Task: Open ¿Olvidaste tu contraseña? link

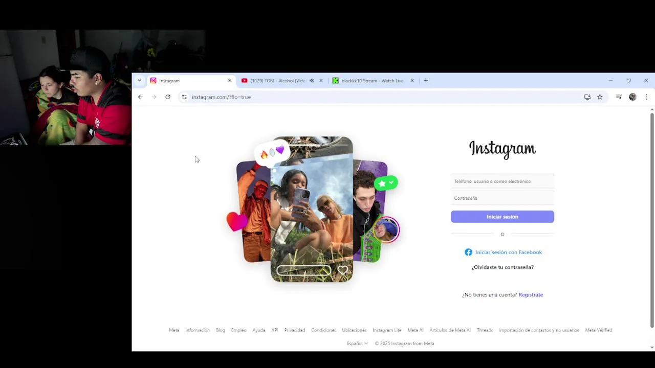Action: pyautogui.click(x=503, y=267)
